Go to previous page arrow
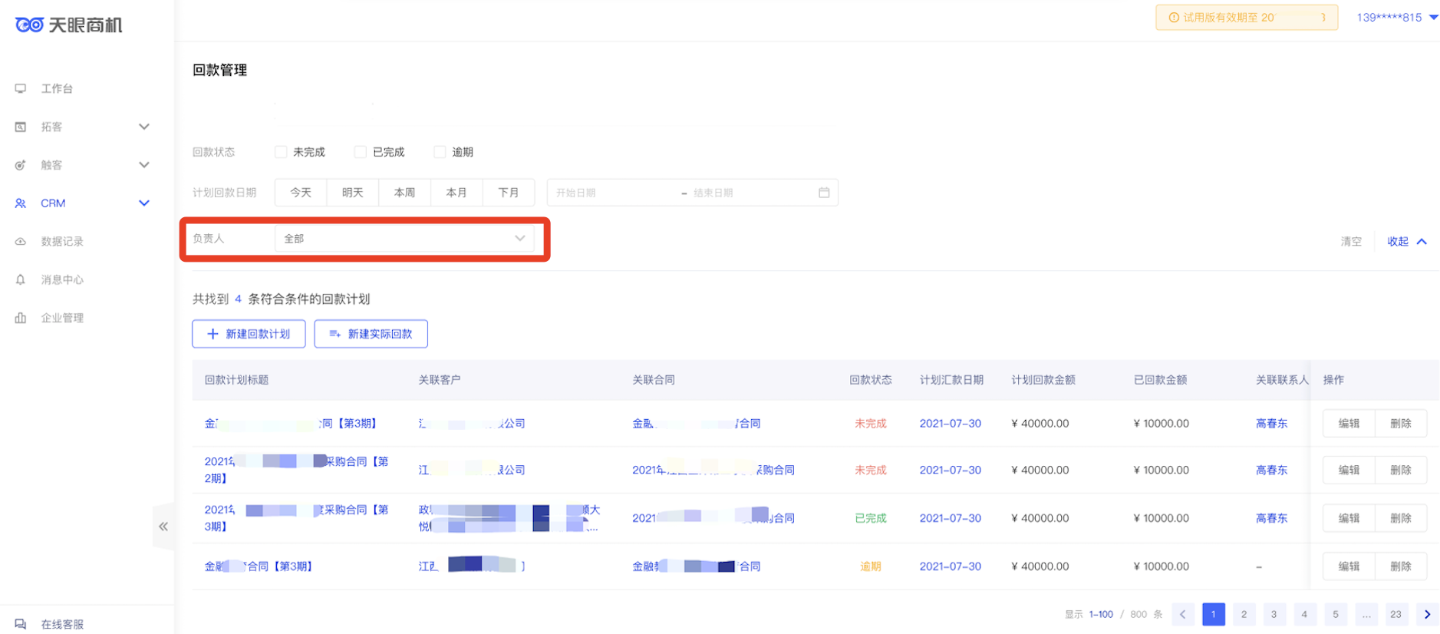Screen dimensions: 1440x634 tap(1183, 614)
